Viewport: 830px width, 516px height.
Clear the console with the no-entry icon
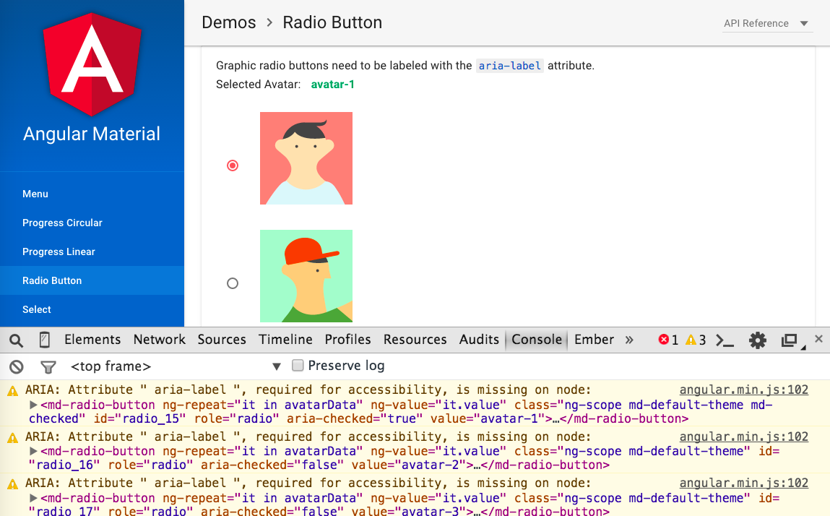[16, 366]
